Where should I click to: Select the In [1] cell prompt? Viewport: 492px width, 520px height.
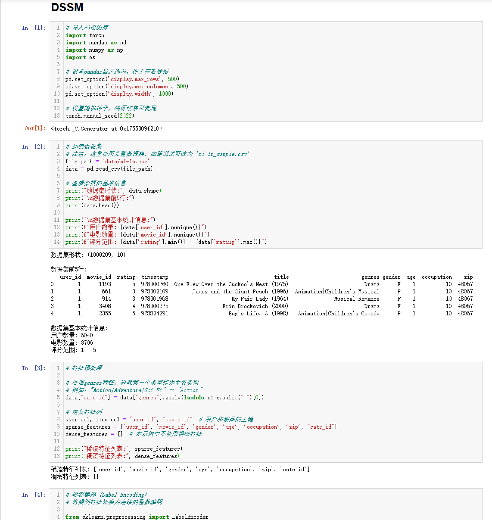34,28
